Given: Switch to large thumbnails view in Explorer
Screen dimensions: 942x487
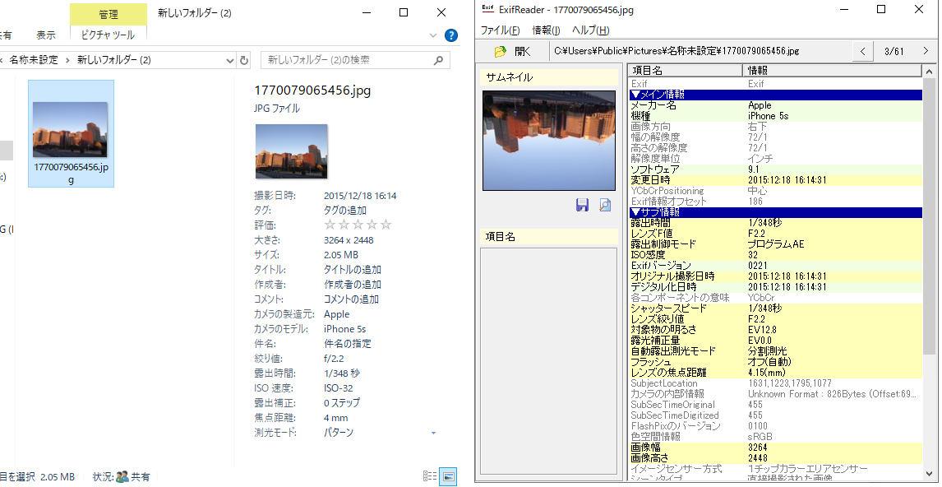Looking at the screenshot, I should pos(448,476).
